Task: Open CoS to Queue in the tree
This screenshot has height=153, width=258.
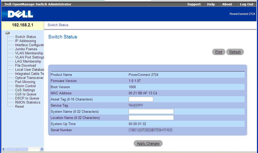Action: click(x=26, y=94)
